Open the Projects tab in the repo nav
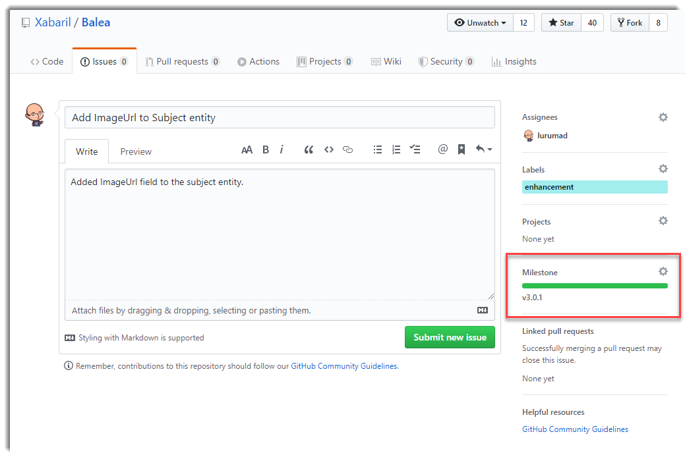This screenshot has height=457, width=685. point(324,61)
